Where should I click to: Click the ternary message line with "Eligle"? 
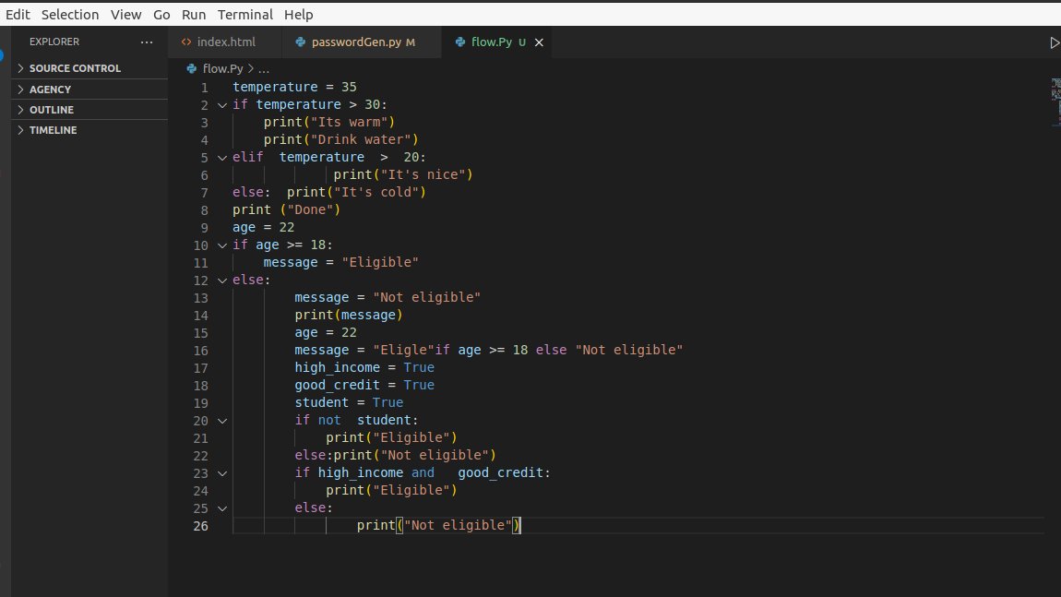coord(489,350)
